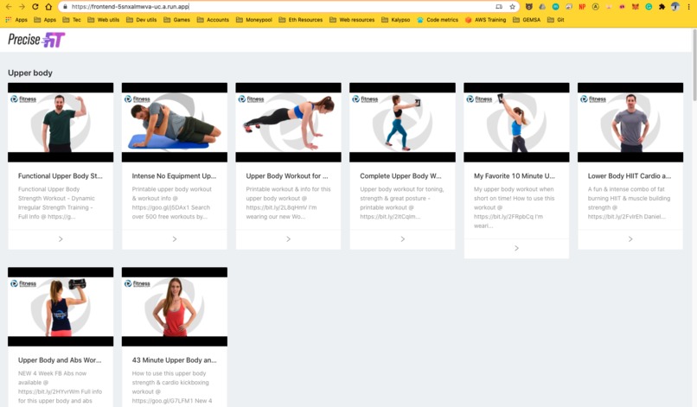This screenshot has width=697, height=407.
Task: Click the arrow under Lower Body HIIT Cardio a...
Action: [x=630, y=239]
